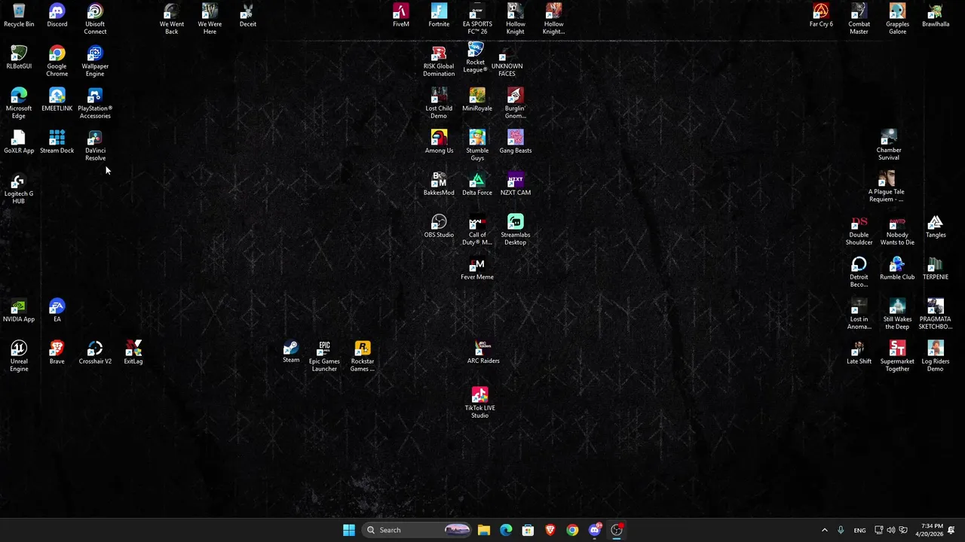The height and width of the screenshot is (542, 965).
Task: Show hidden system tray icons
Action: point(824,530)
